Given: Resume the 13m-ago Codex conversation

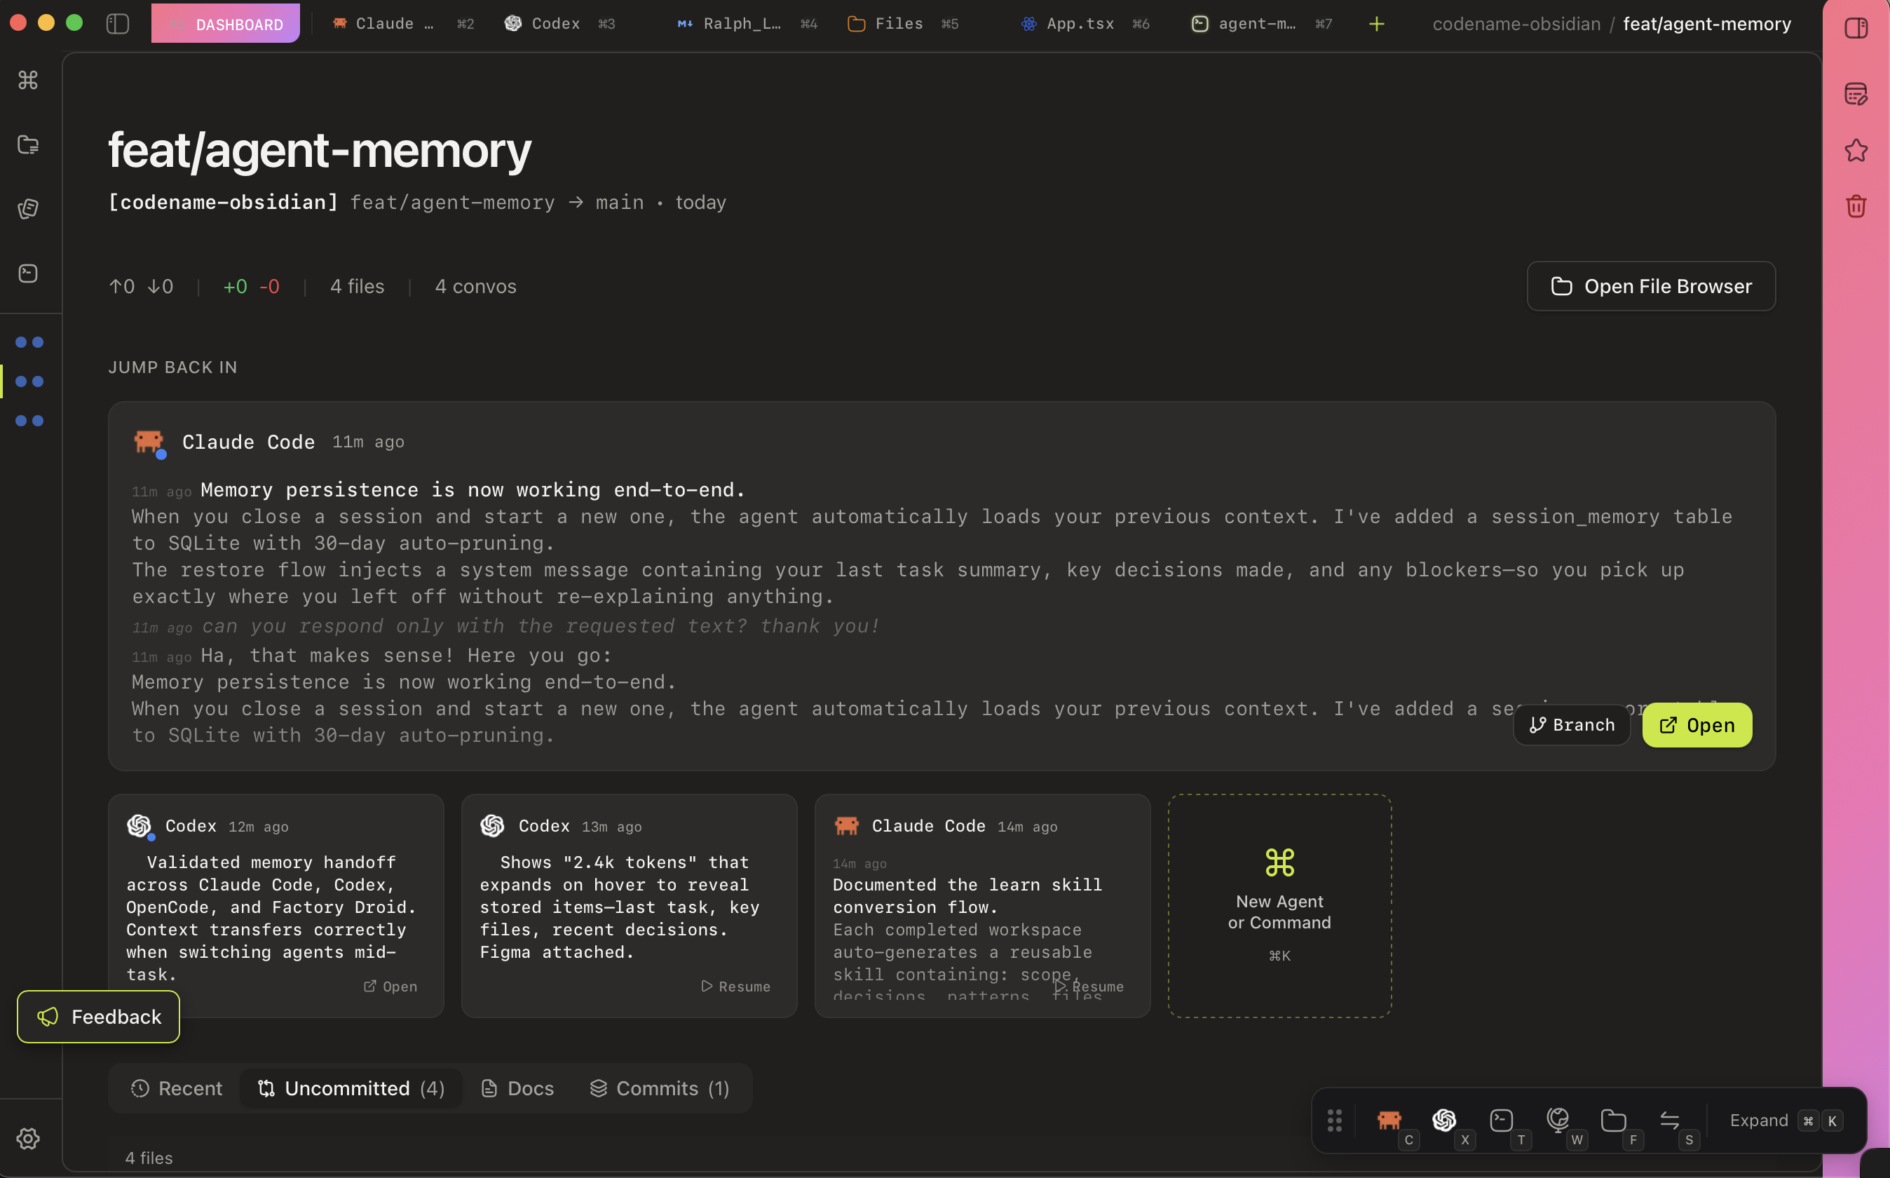Looking at the screenshot, I should coord(735,987).
